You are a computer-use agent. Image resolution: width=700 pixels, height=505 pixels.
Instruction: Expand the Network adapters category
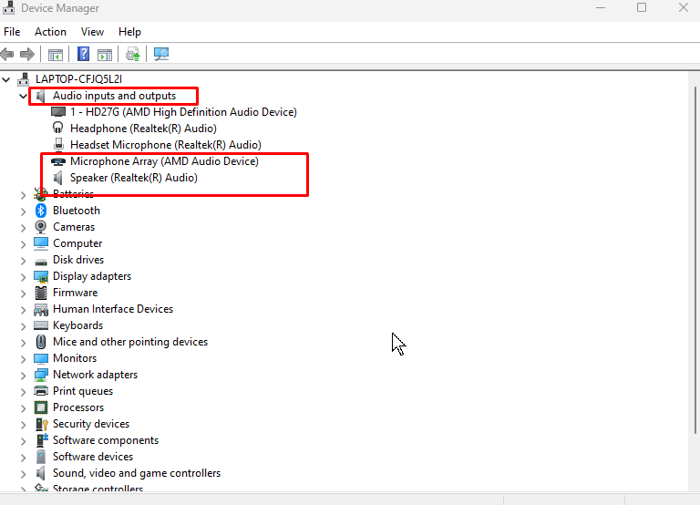pos(24,375)
